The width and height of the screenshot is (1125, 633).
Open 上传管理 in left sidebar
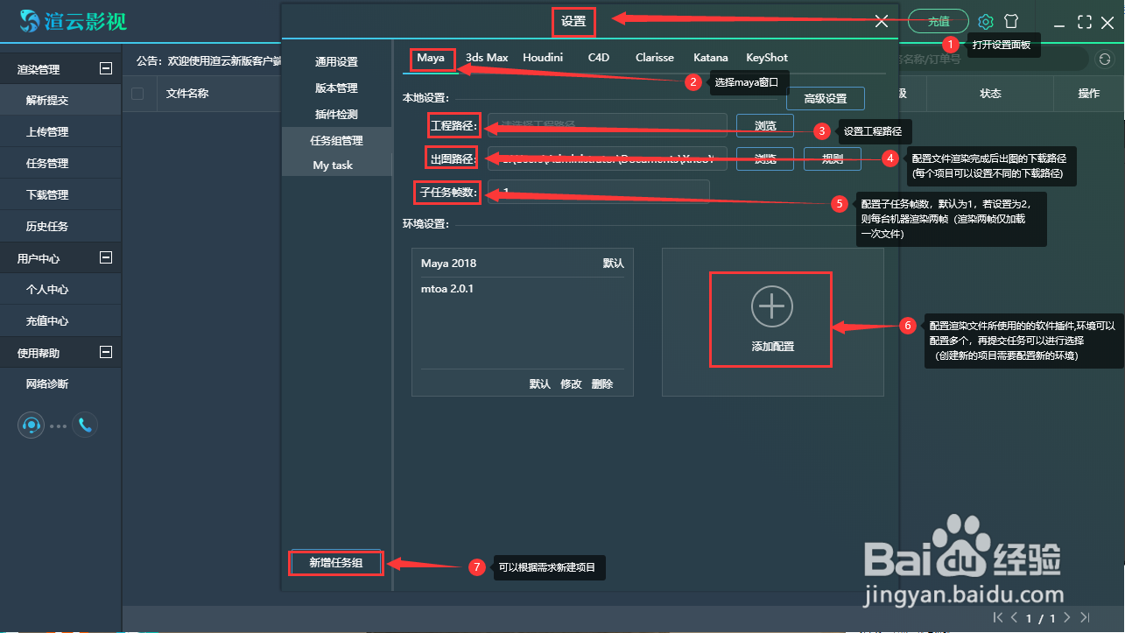pos(60,132)
